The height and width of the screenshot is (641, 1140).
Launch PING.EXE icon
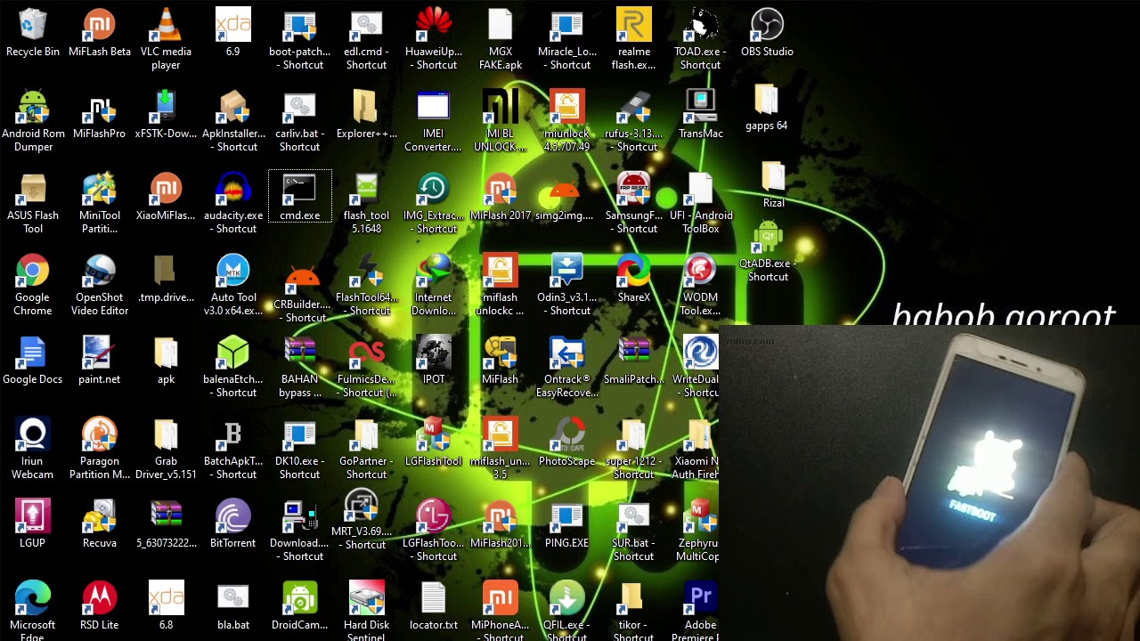point(566,517)
